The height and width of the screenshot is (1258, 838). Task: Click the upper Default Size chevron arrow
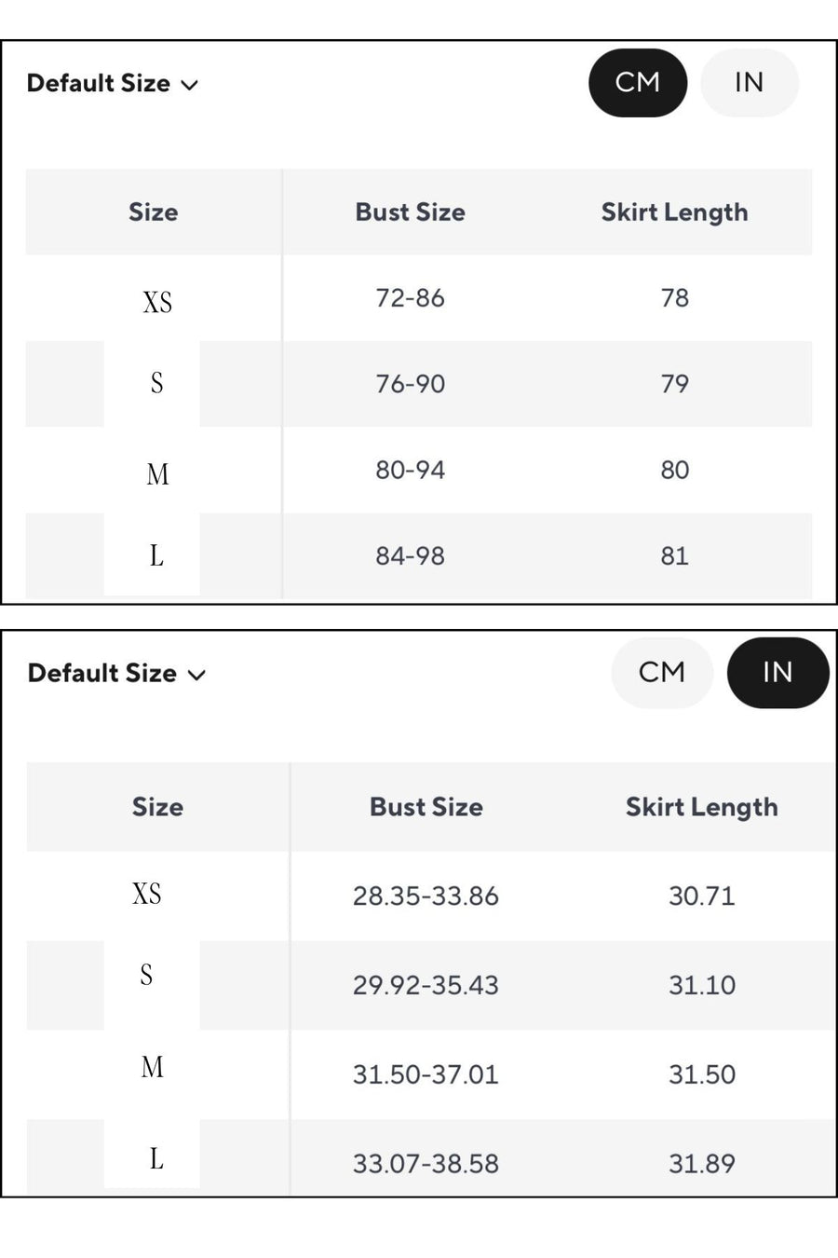(x=190, y=86)
